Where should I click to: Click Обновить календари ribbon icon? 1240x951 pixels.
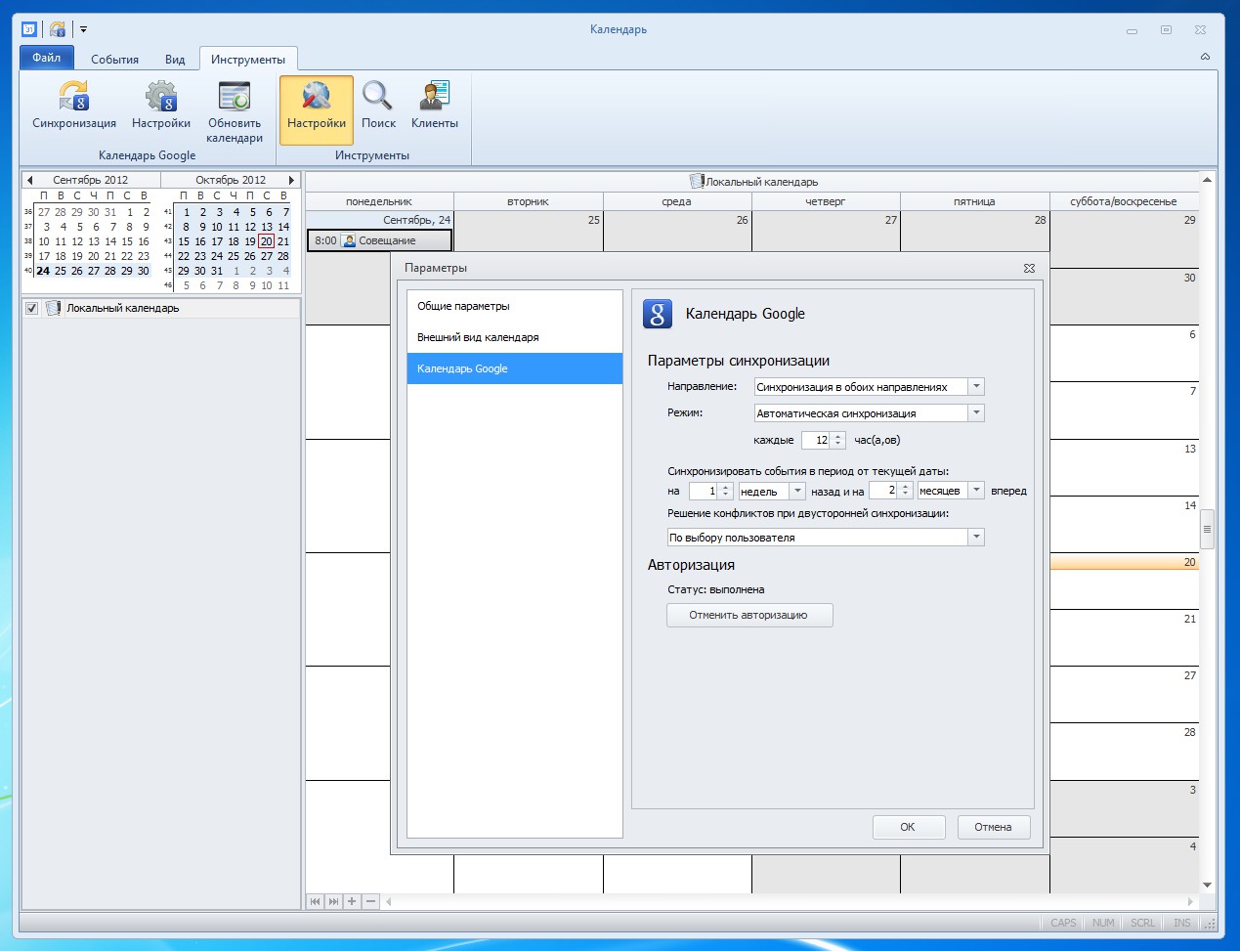235,111
